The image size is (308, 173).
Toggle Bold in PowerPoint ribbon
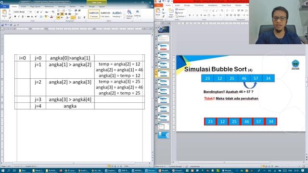click(x=190, y=15)
